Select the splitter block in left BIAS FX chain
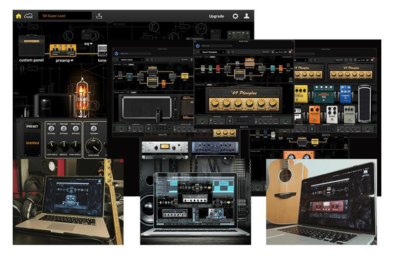The height and width of the screenshot is (256, 396). (140, 76)
